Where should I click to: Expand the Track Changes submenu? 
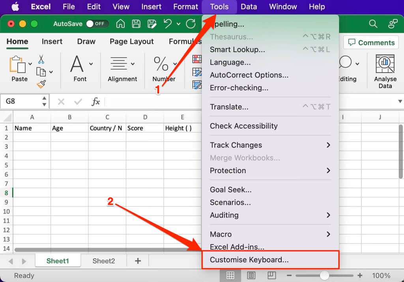(x=328, y=145)
